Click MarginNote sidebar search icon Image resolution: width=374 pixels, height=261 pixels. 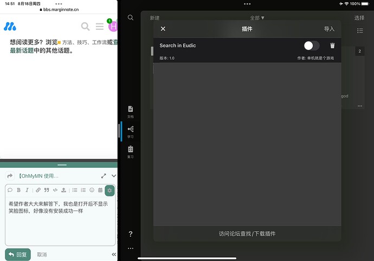tap(131, 17)
